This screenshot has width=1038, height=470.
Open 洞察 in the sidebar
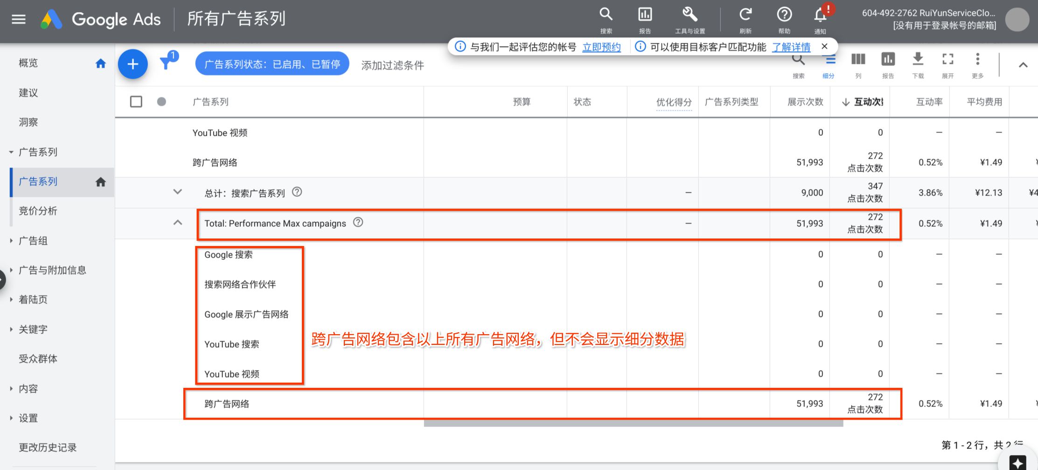click(28, 122)
